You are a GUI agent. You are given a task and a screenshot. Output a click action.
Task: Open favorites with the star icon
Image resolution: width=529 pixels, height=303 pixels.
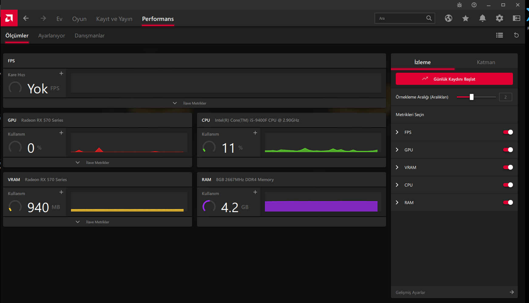point(465,18)
